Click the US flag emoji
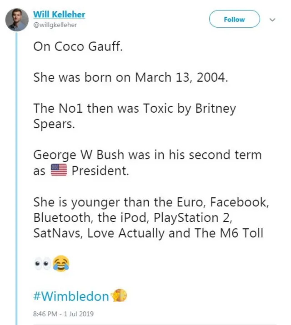 pyautogui.click(x=58, y=170)
